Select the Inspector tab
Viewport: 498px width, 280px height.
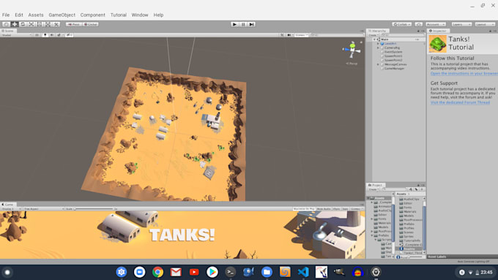click(438, 31)
